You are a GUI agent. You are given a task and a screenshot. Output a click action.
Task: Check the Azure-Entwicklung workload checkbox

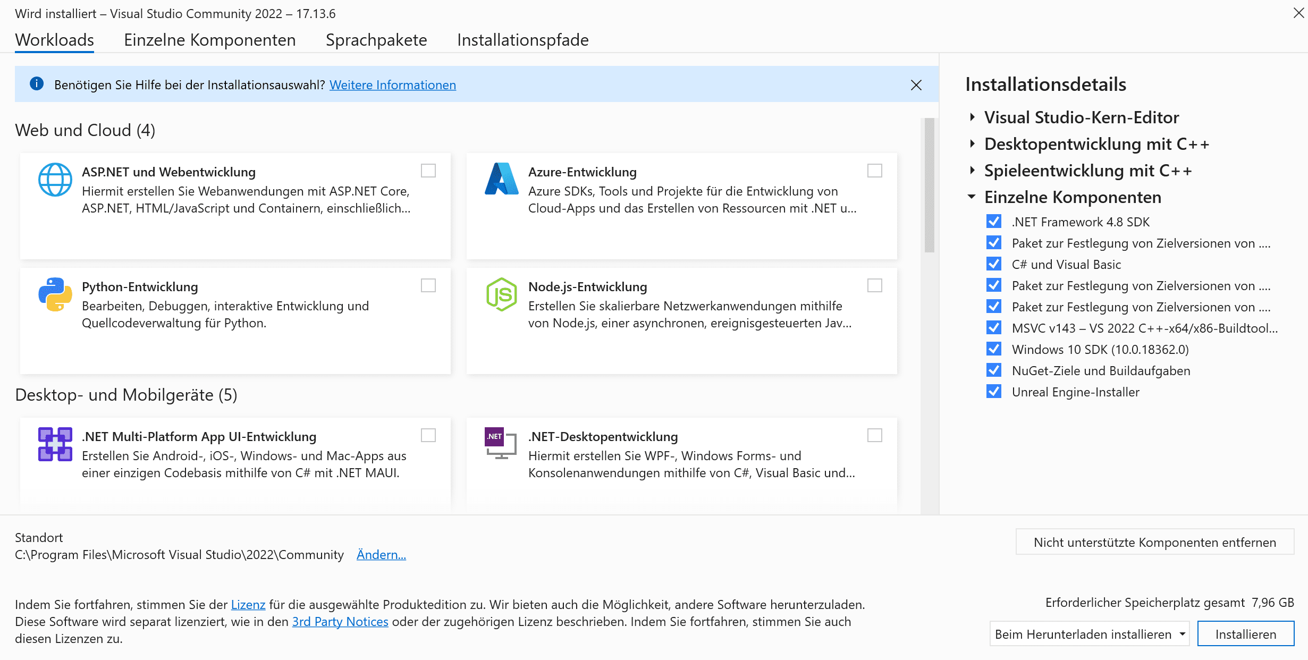874,171
